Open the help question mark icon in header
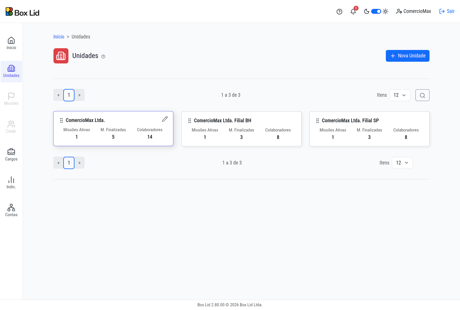Screen dimensions: 460x310 (339, 11)
